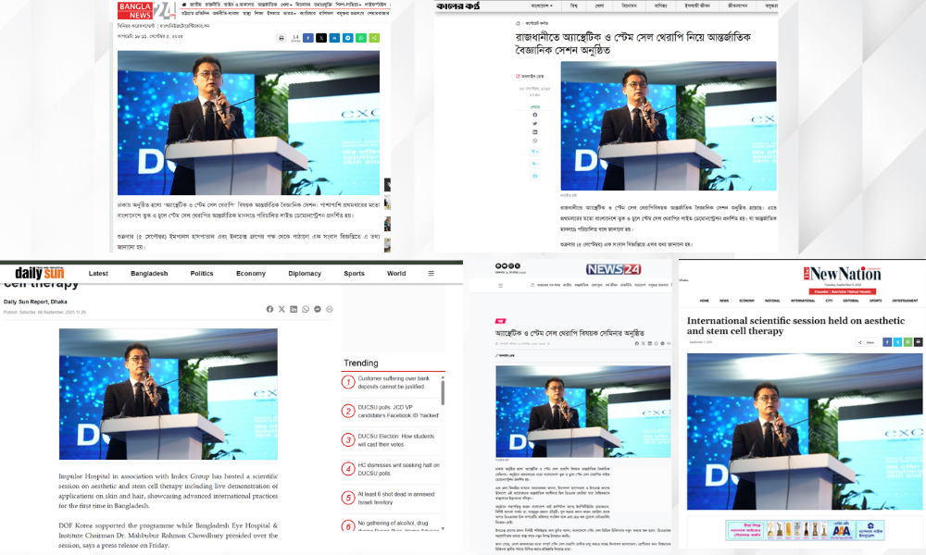This screenshot has height=555, width=926.
Task: Print the Bangla News 24 article
Action: 282,38
